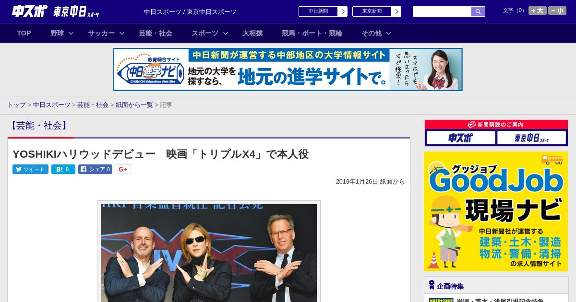Screen dimensions: 576x302
Task: Open the スポーツ menu
Action: pos(205,33)
